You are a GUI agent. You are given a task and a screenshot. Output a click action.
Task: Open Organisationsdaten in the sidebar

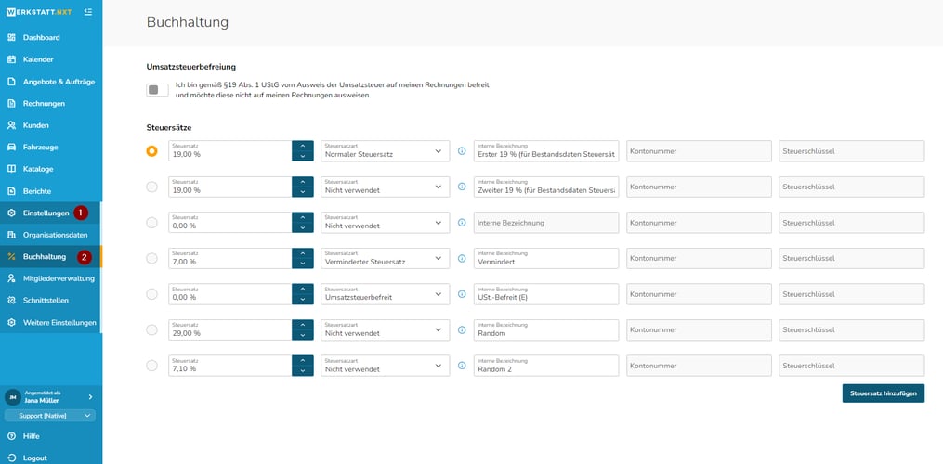[55, 235]
